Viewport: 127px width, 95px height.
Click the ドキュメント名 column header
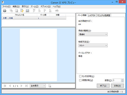pos(19,15)
